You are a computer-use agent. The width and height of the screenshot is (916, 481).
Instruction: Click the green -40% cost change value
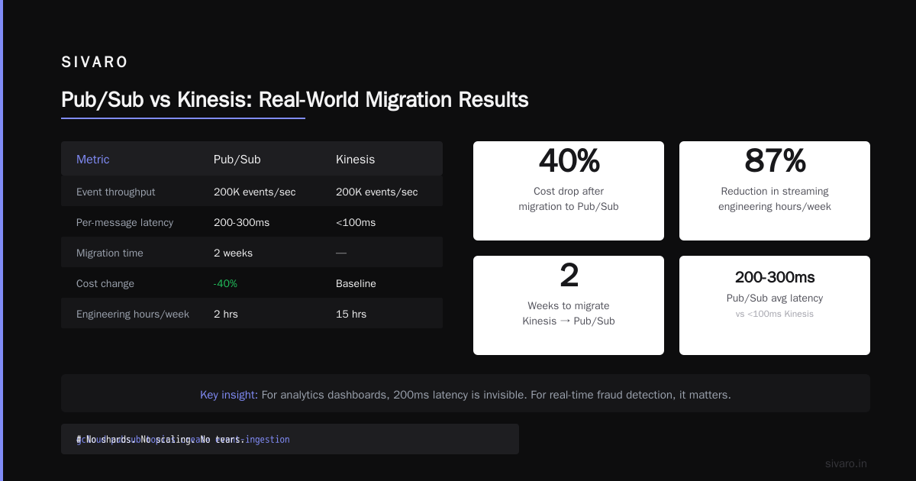(225, 283)
